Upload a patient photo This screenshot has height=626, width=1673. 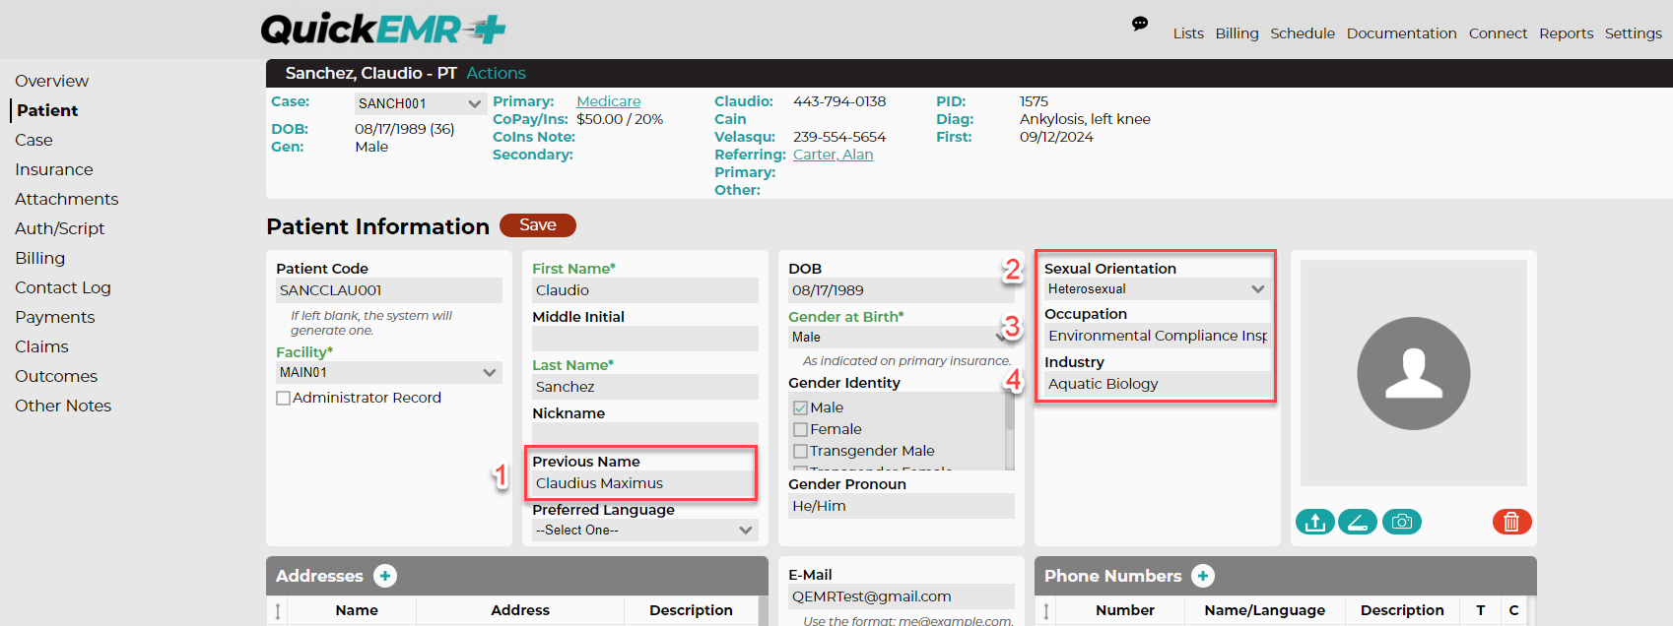(1315, 522)
